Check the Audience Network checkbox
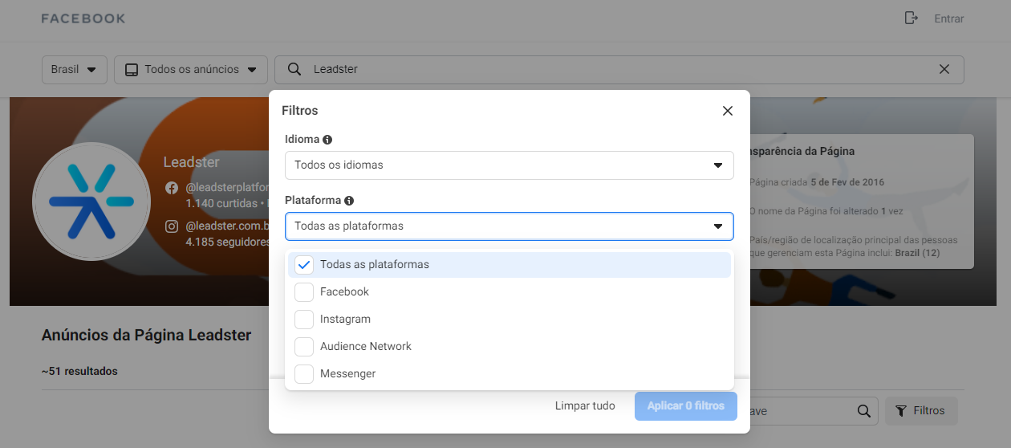The height and width of the screenshot is (448, 1011). point(304,347)
